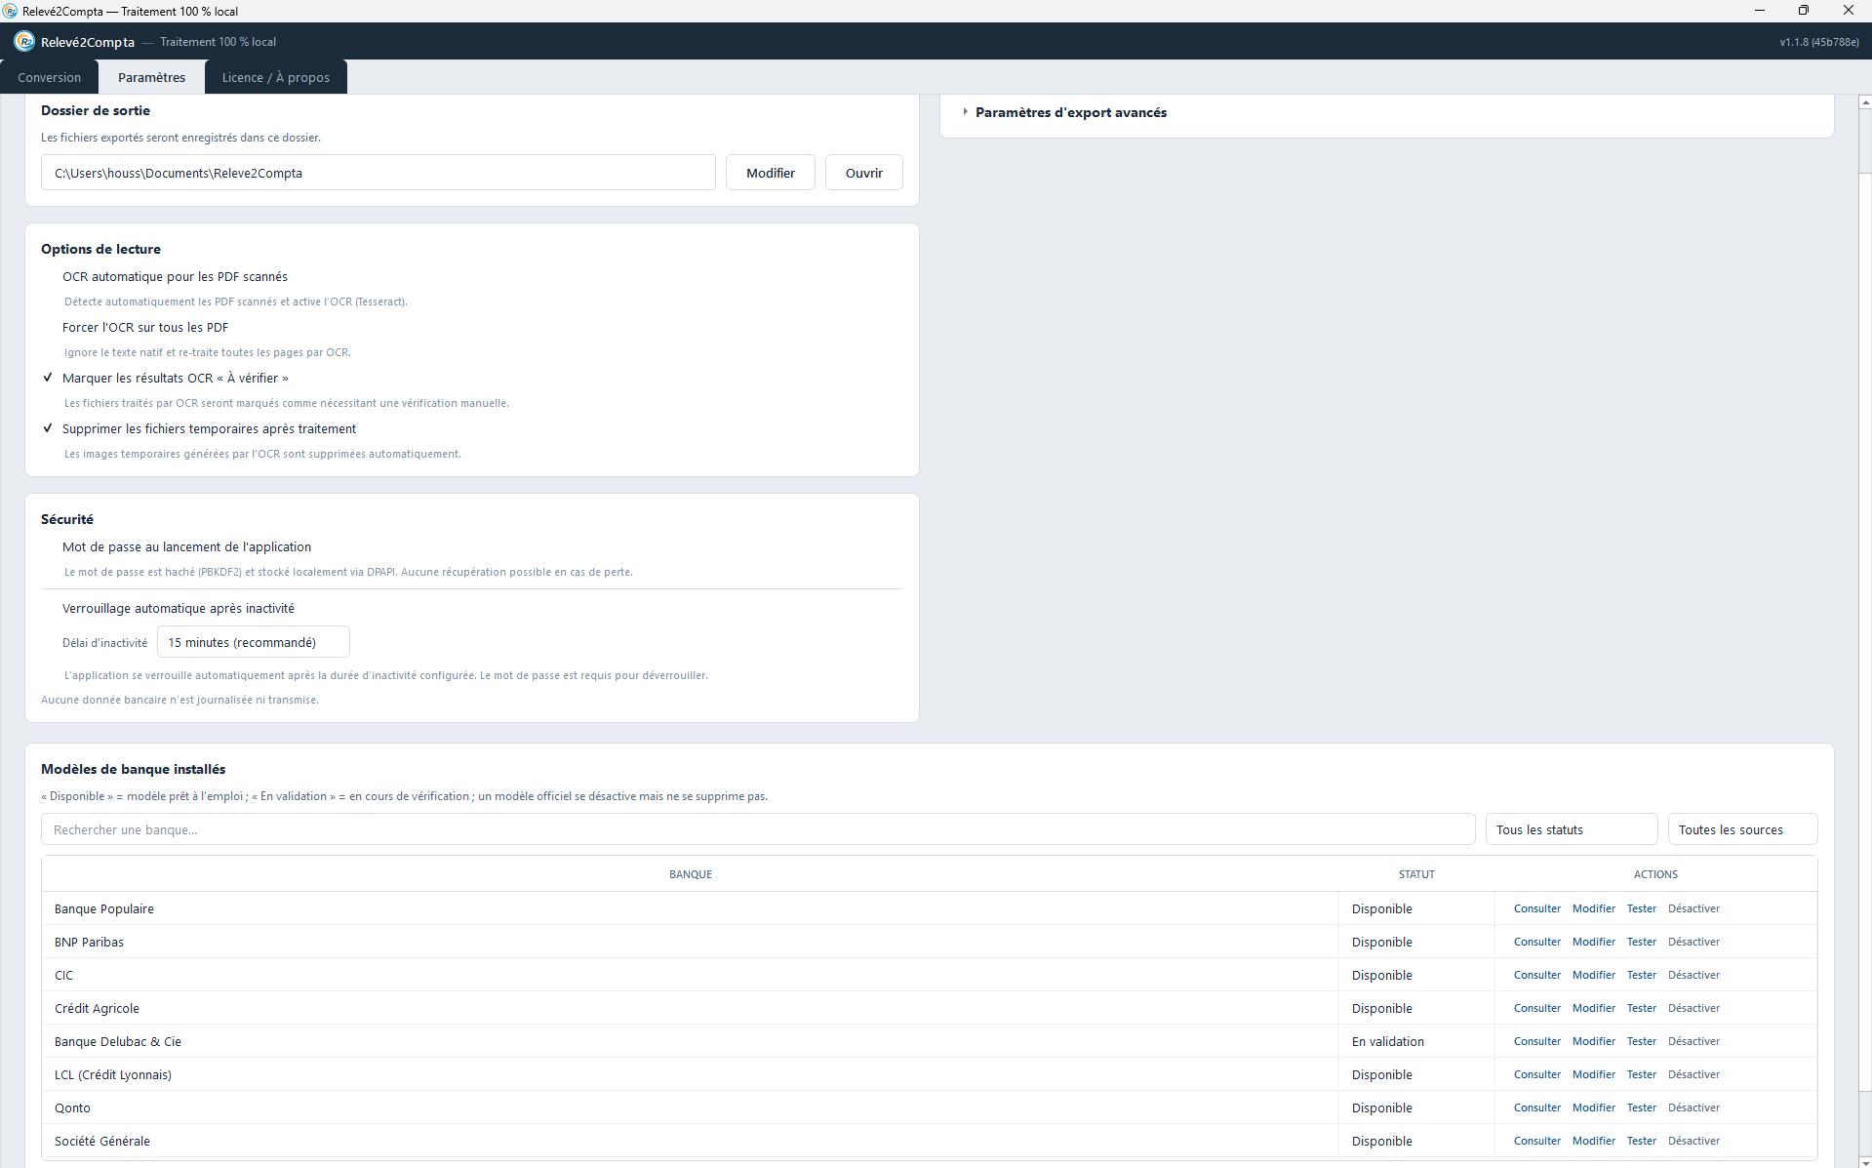1872x1168 pixels.
Task: Click the Relevé2Compta logo icon in header
Action: tap(24, 42)
